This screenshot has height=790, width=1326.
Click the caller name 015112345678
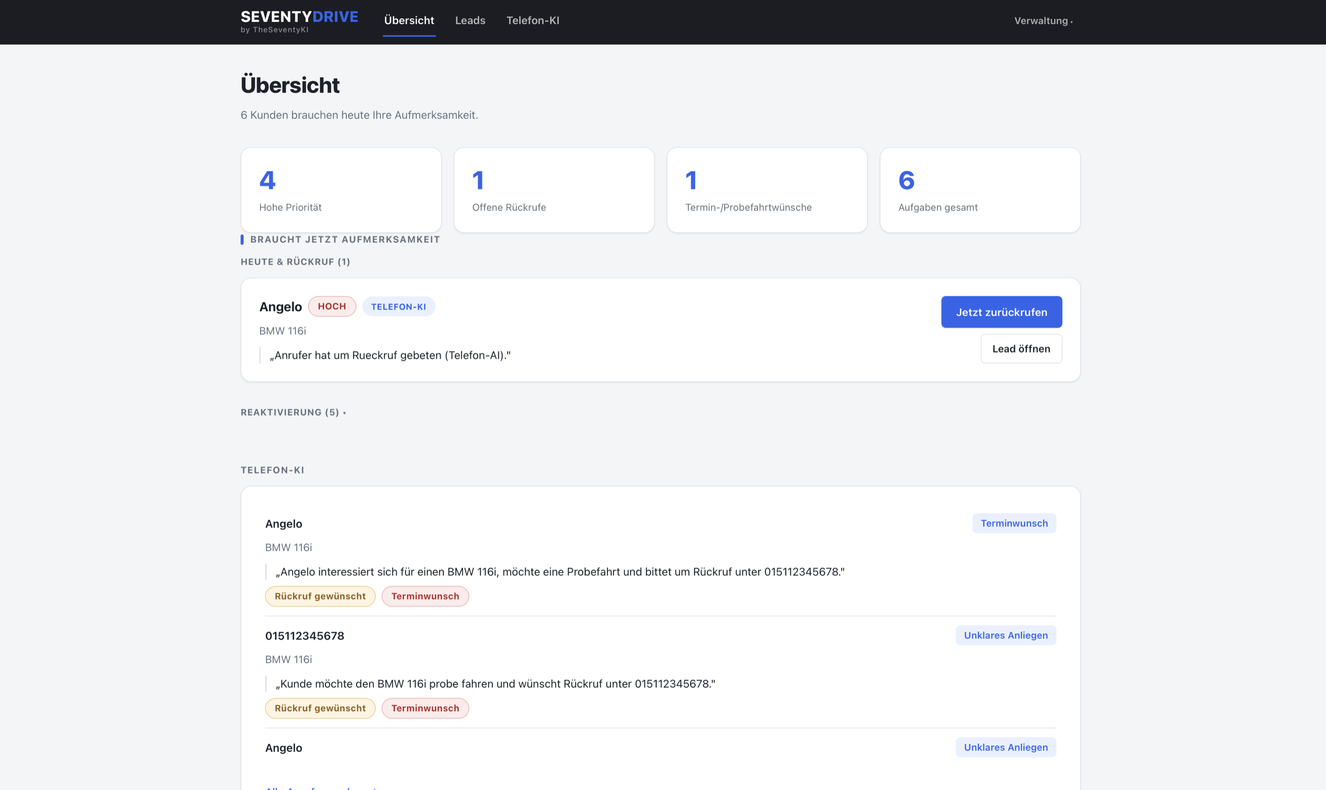click(x=304, y=636)
